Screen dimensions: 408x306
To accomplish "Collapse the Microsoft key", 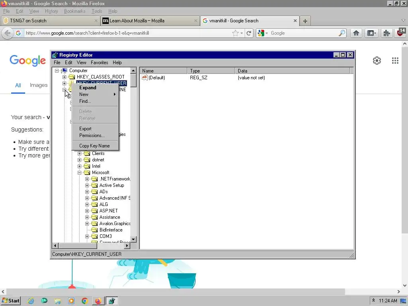I will coord(80,173).
